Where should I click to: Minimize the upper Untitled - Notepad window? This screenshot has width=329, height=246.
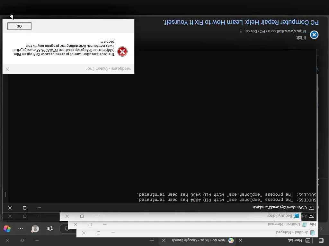105,224
